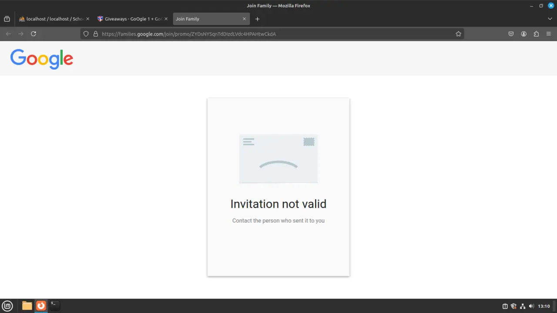
Task: Close the Firefox window
Action: click(551, 6)
